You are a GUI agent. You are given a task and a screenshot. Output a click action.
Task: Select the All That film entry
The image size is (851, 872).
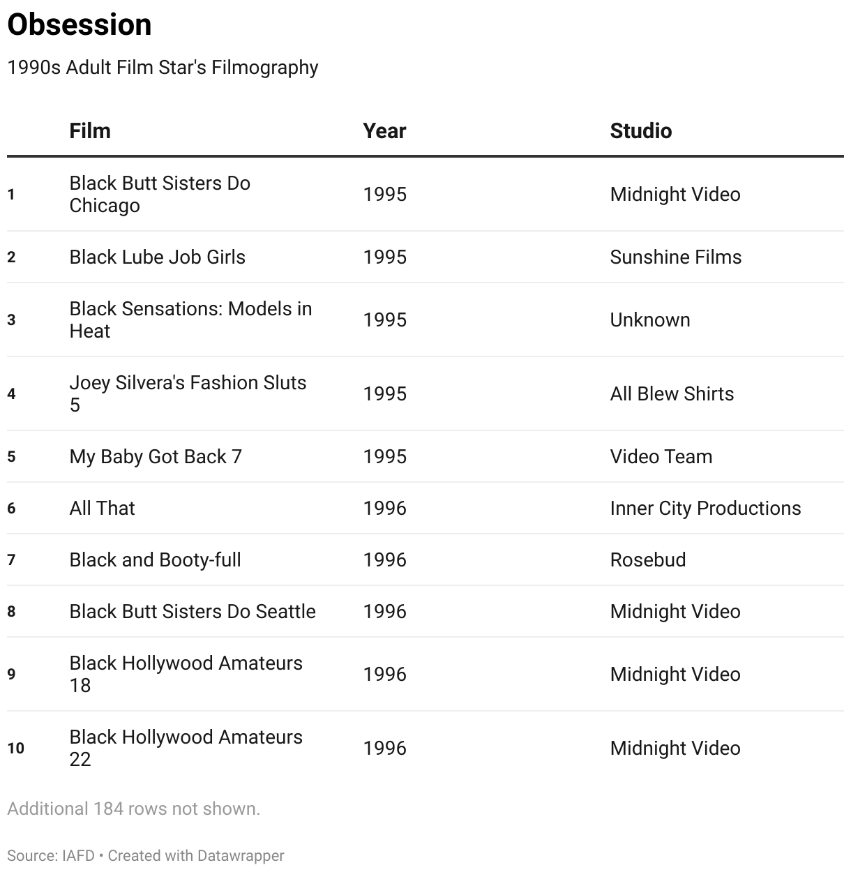point(102,508)
